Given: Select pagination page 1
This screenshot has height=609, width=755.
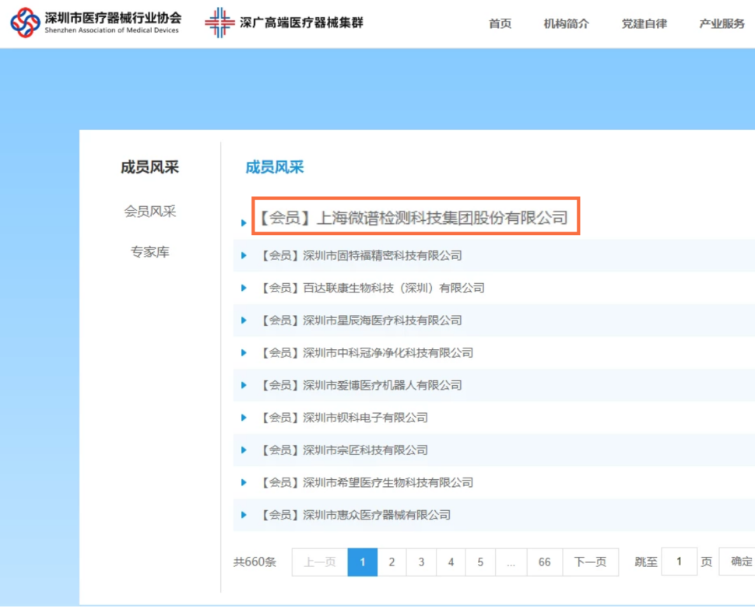Looking at the screenshot, I should (x=363, y=562).
